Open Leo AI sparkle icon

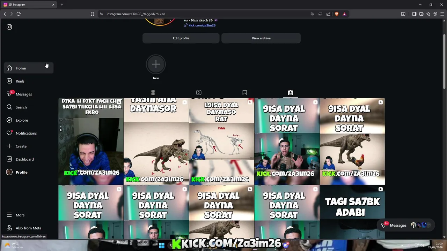(428, 14)
